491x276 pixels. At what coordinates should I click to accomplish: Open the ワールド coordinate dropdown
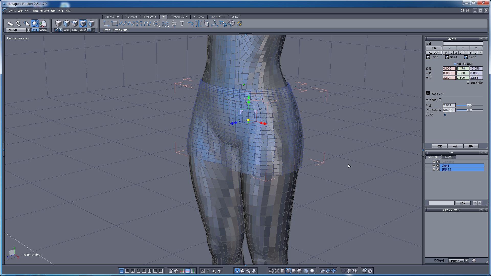pyautogui.click(x=28, y=30)
